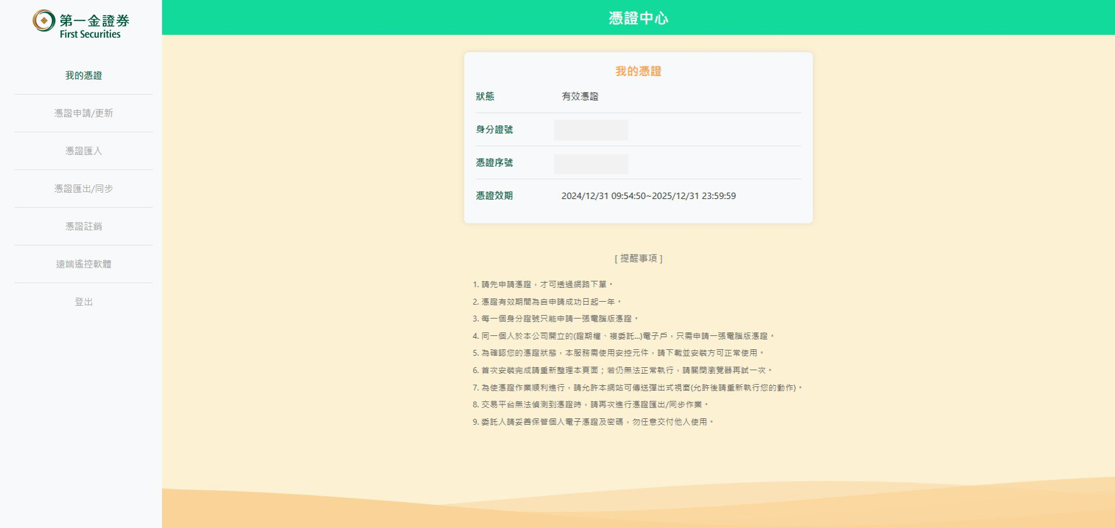Viewport: 1115px width, 528px height.
Task: Go to 憑證申請/更新 in the sidebar
Action: [x=84, y=113]
